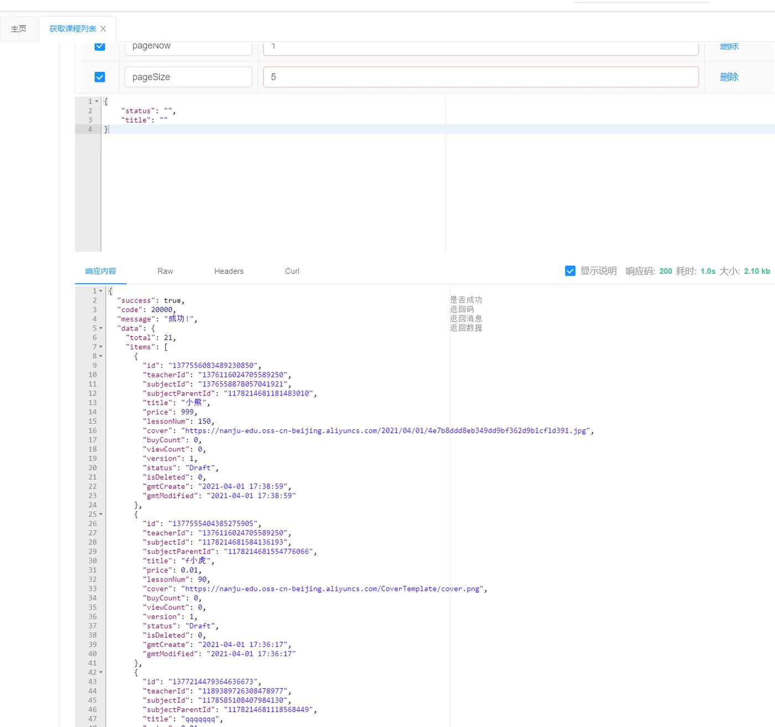This screenshot has width=775, height=727.
Task: Click the "price": 999 line
Action: click(170, 412)
